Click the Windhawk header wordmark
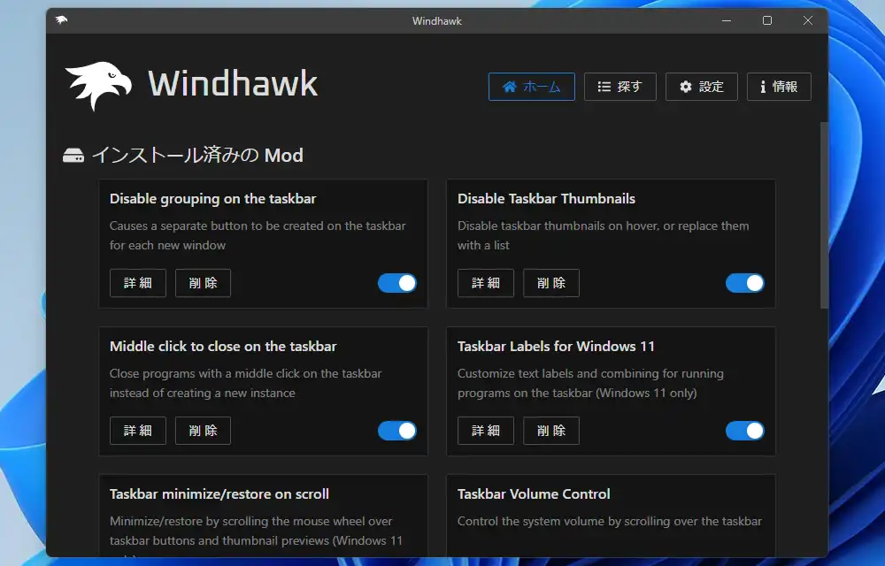The width and height of the screenshot is (885, 566). (x=233, y=84)
